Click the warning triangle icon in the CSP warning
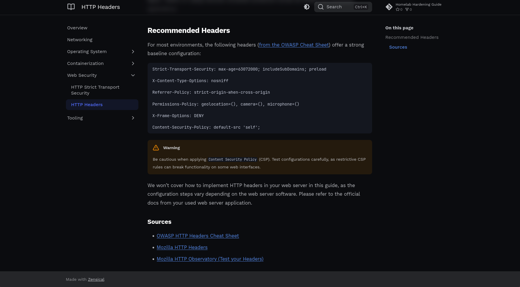520x287 pixels. tap(156, 148)
